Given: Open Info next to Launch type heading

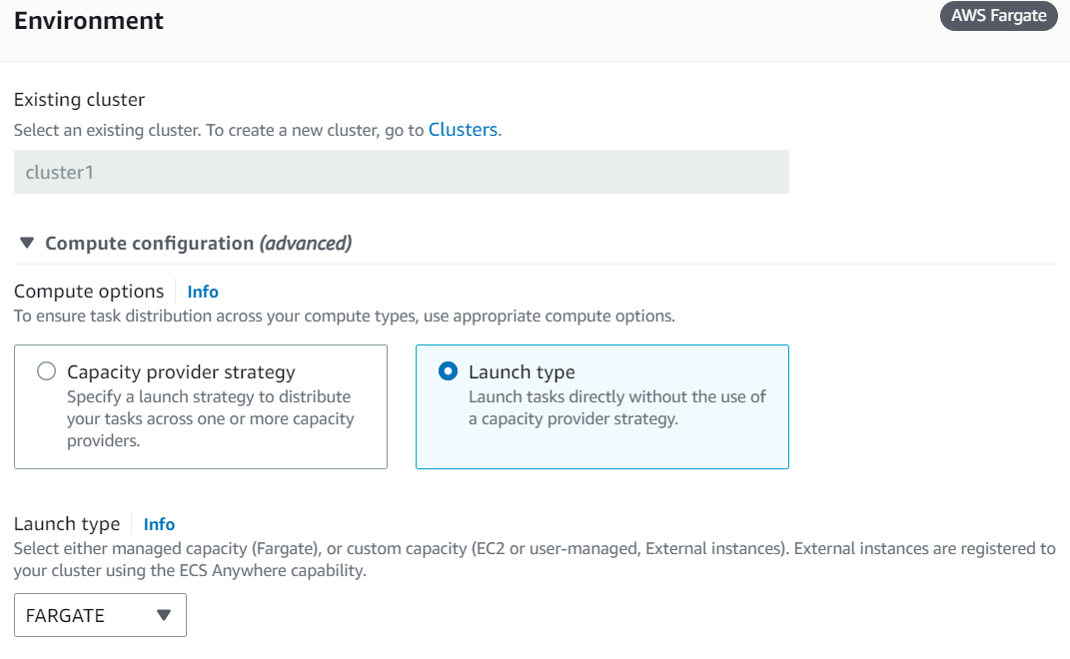Looking at the screenshot, I should pyautogui.click(x=159, y=524).
